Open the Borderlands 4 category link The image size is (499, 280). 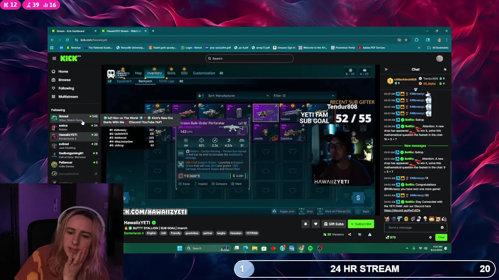coord(134,233)
